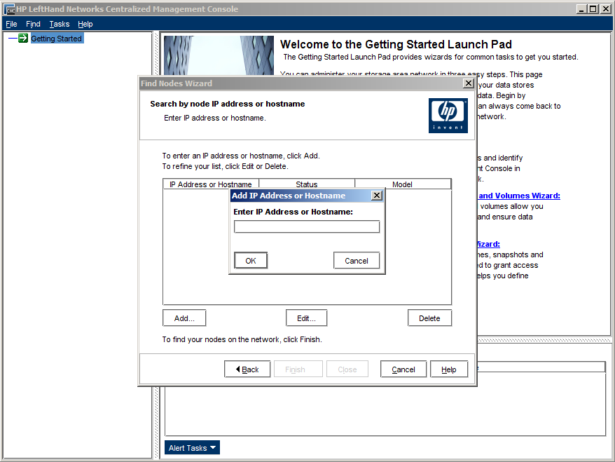The height and width of the screenshot is (462, 615).
Task: Click the Back button in wizard
Action: coord(247,369)
